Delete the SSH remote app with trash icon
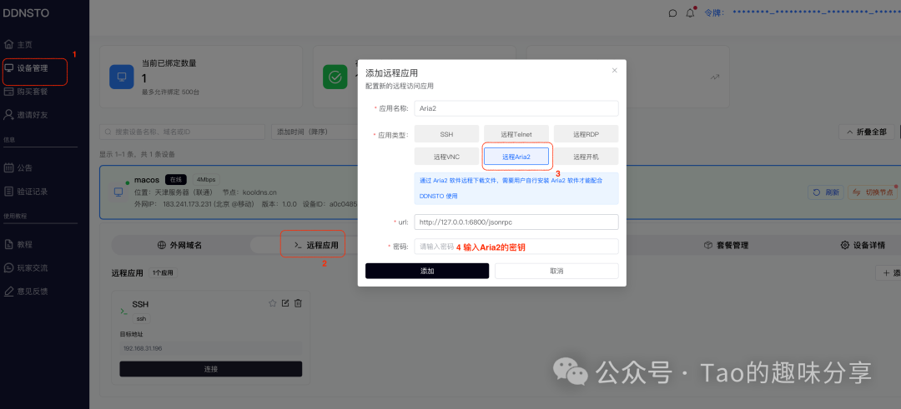The image size is (901, 409). [x=298, y=303]
